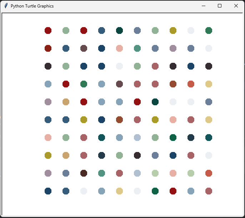Viewport: 245px width, 218px height.
Task: Select the rust-brown dot in the sixth row
Action: pyautogui.click(x=119, y=120)
